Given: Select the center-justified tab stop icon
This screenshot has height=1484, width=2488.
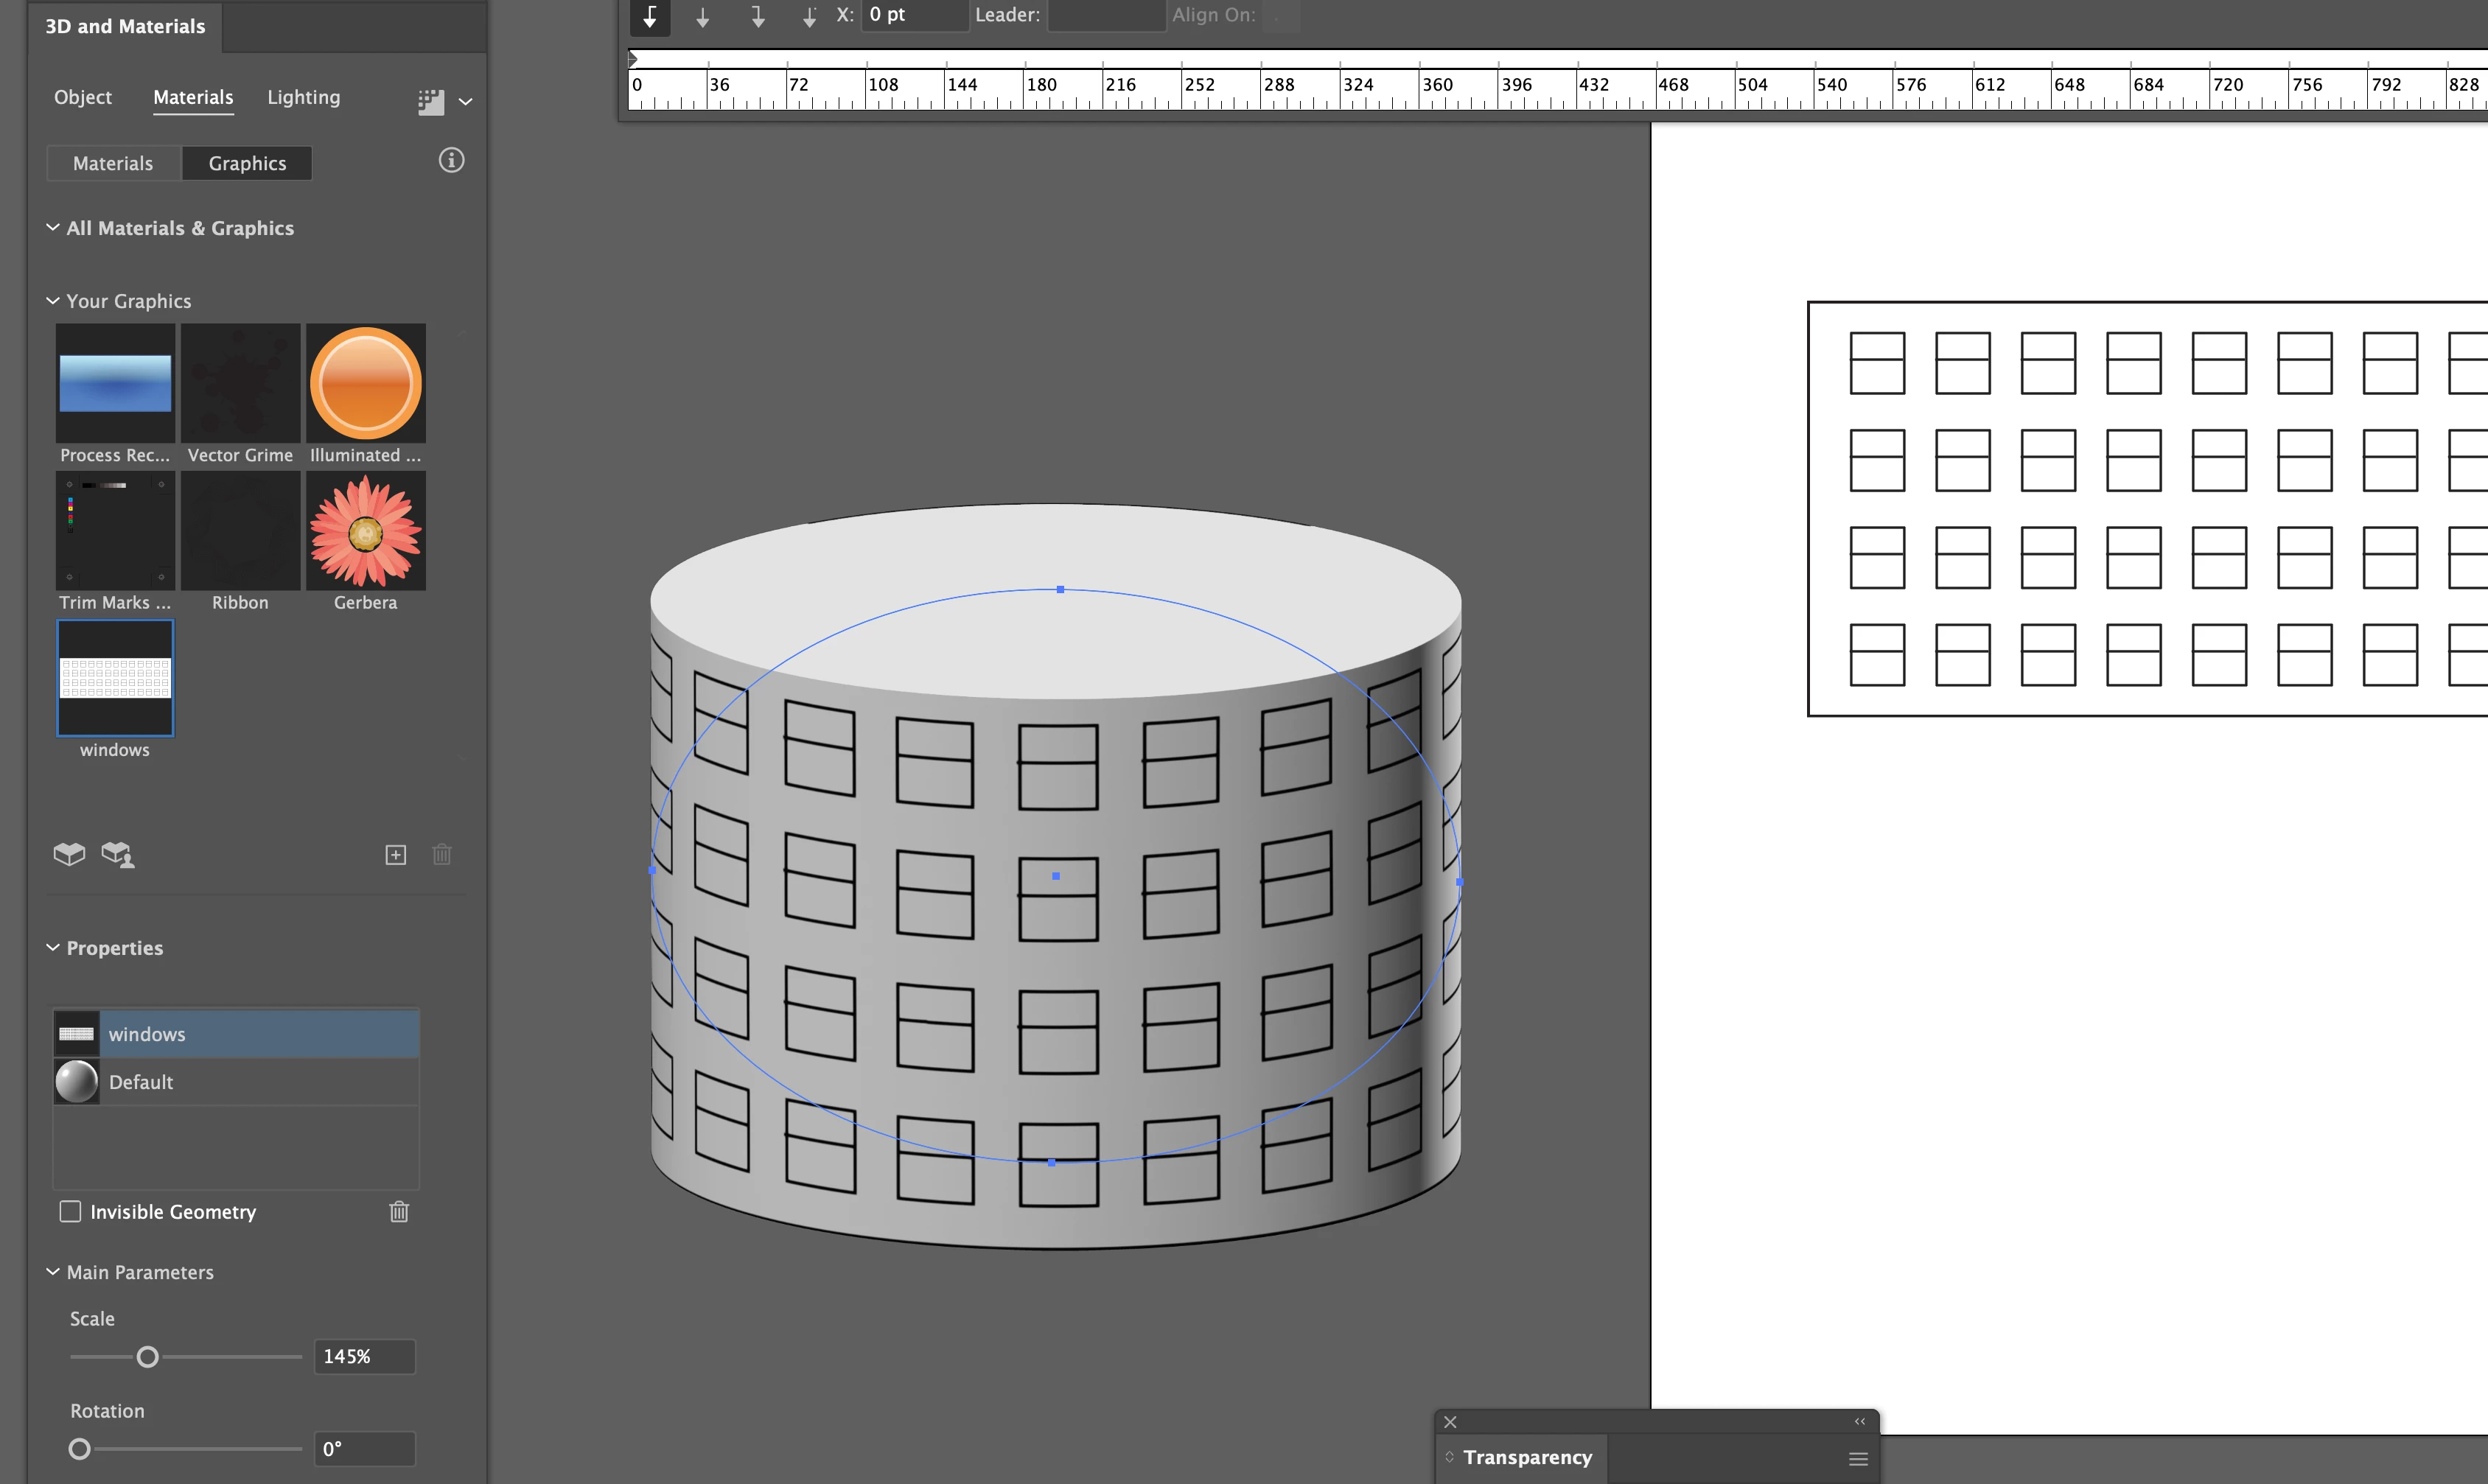Looking at the screenshot, I should click(x=703, y=16).
